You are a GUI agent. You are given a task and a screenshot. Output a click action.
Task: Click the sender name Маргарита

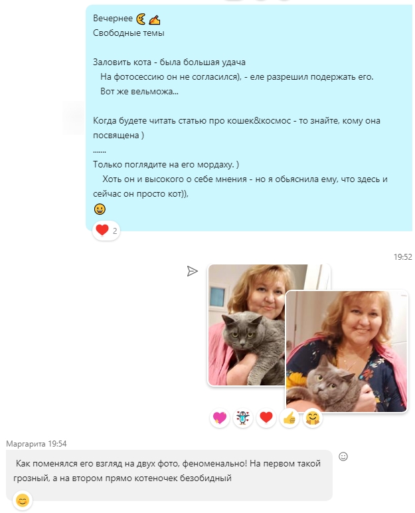click(26, 444)
